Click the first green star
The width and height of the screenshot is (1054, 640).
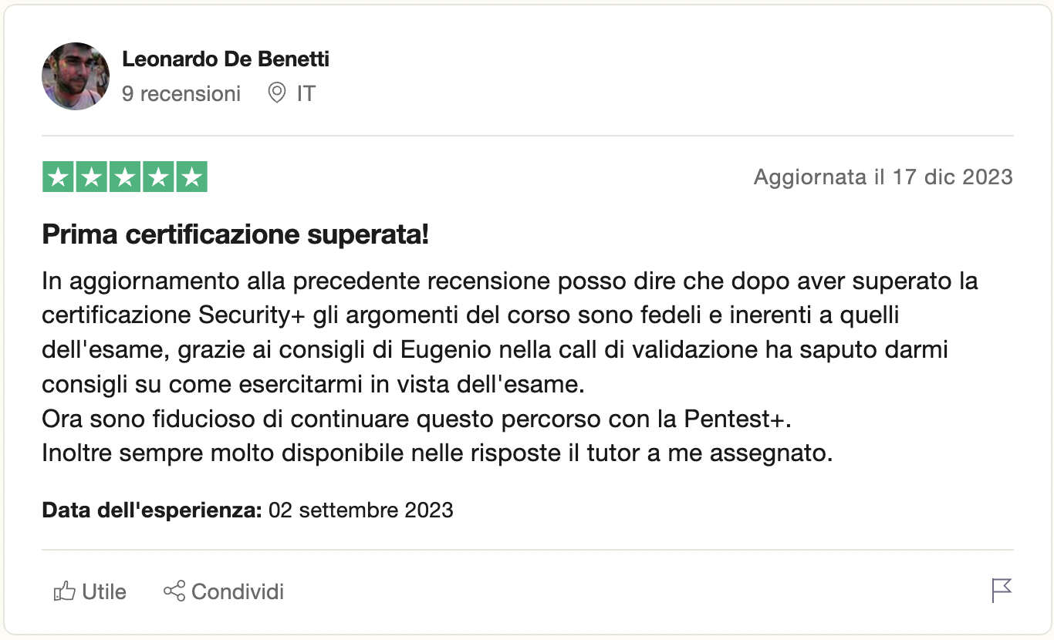tap(58, 177)
